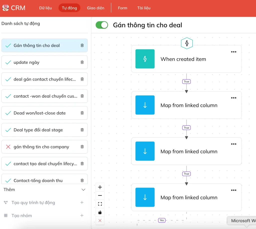Zoom in on the workflow canvas
256x229 pixels.
tap(100, 187)
